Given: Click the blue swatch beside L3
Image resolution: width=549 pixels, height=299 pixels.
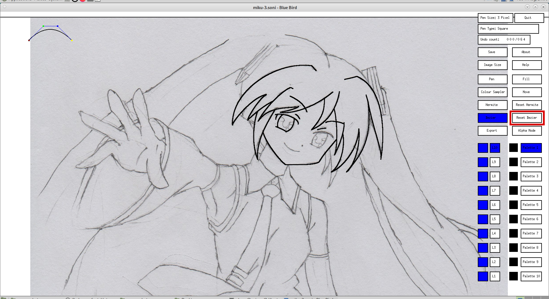Looking at the screenshot, I should (483, 248).
